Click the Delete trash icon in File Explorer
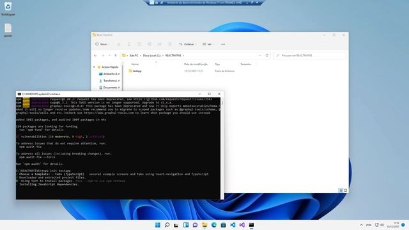The height and width of the screenshot is (230, 409). 170,44
